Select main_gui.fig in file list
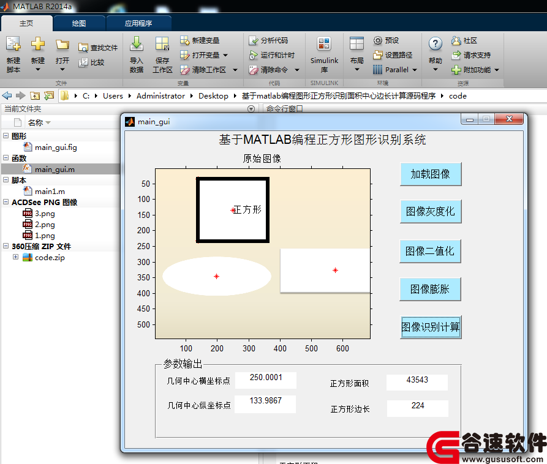 point(56,148)
